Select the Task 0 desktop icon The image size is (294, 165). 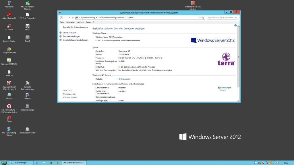27,39
